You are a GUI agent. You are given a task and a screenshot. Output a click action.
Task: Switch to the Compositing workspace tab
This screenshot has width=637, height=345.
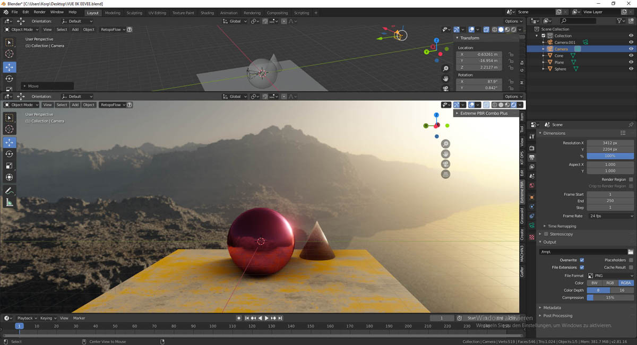point(277,13)
